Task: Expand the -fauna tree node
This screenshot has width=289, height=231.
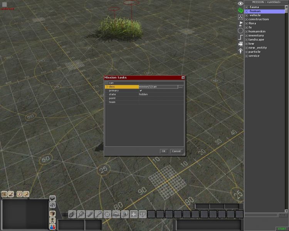Action: (247, 7)
